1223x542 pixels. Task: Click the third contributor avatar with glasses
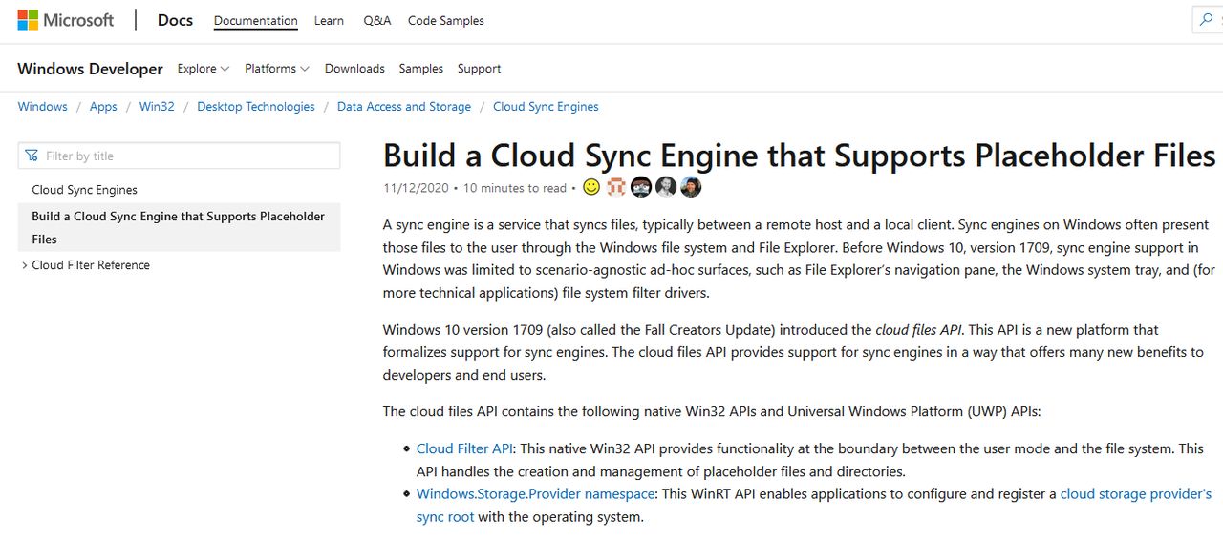pyautogui.click(x=641, y=187)
